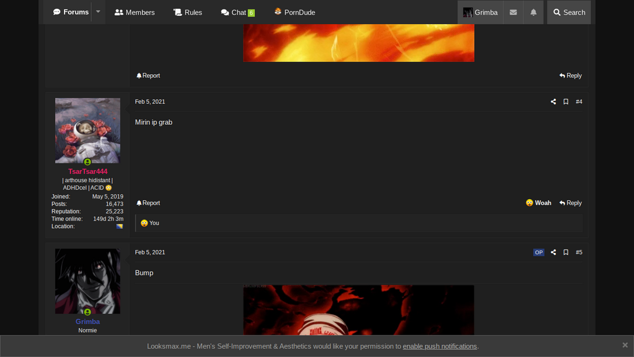Report post #4 Mirin ip grab

[x=148, y=203]
